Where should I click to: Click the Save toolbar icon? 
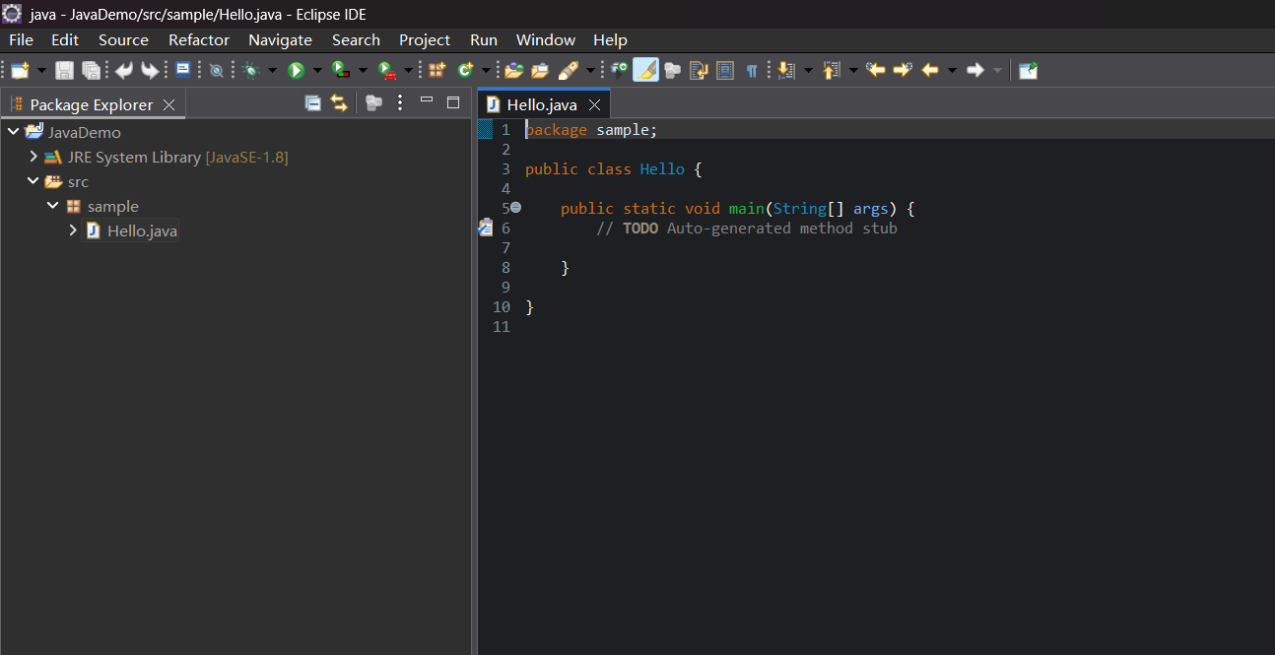(x=64, y=70)
